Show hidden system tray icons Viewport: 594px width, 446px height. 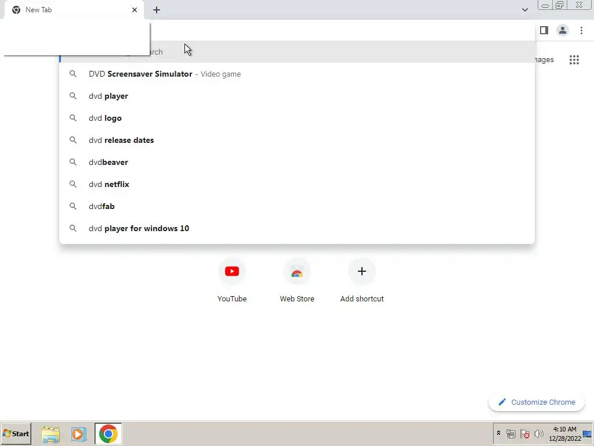coord(498,433)
